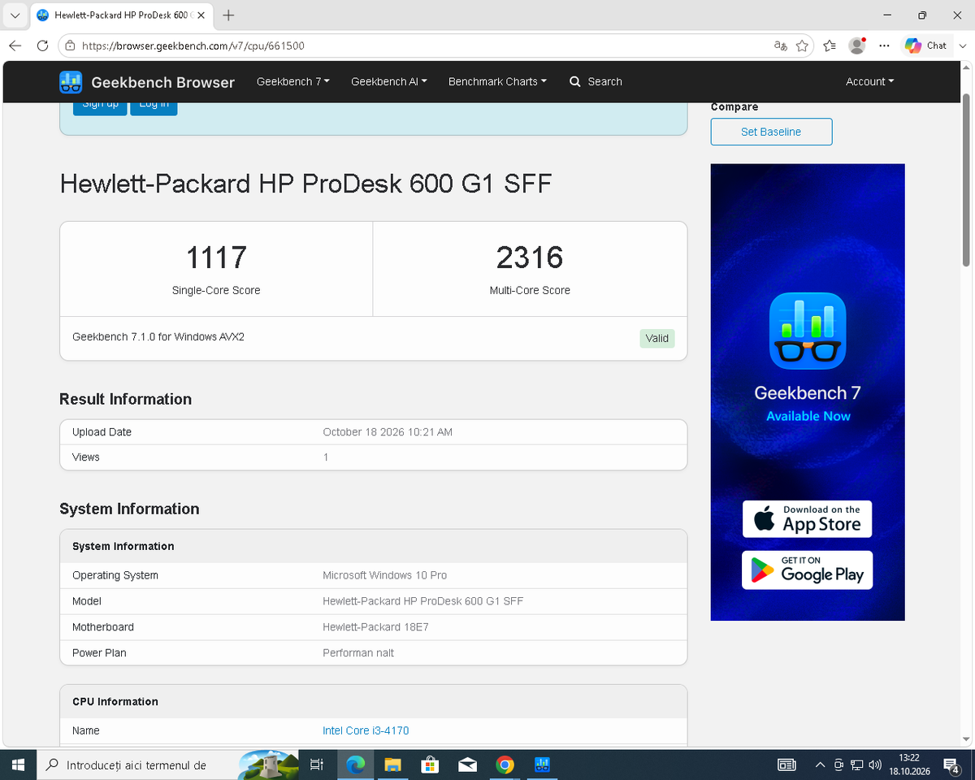
Task: Open the translate icon in address bar
Action: (x=780, y=46)
